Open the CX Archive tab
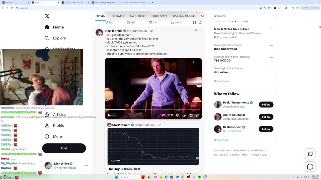The width and height of the screenshot is (321, 180). click(x=137, y=16)
